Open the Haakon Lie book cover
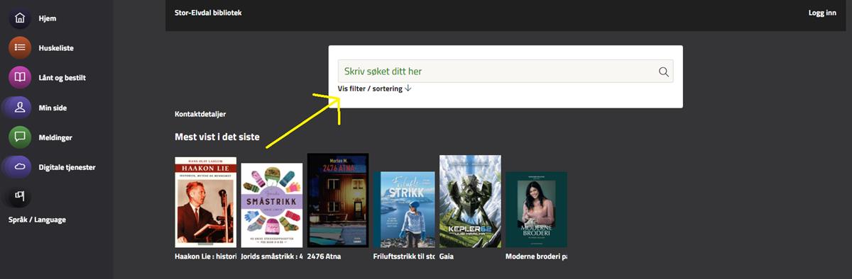852x279 pixels. [206, 203]
